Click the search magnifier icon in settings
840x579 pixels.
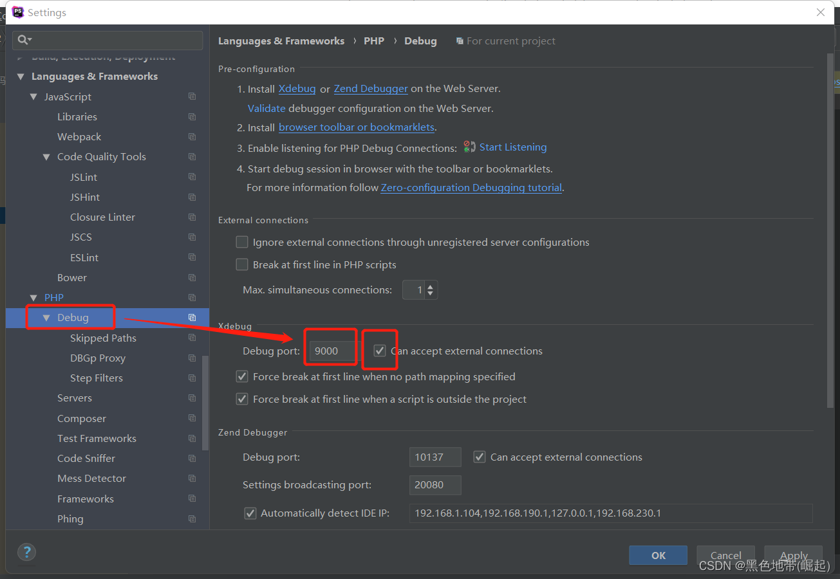pyautogui.click(x=22, y=40)
